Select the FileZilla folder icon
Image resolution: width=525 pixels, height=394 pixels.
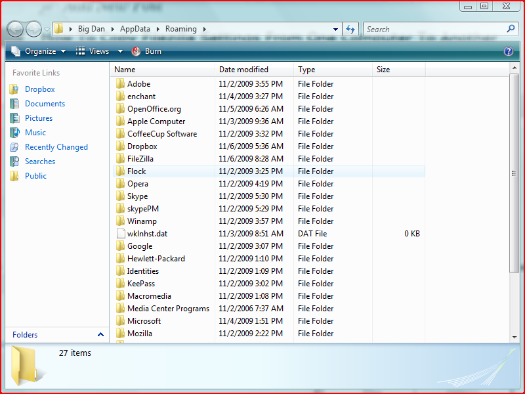tap(120, 158)
